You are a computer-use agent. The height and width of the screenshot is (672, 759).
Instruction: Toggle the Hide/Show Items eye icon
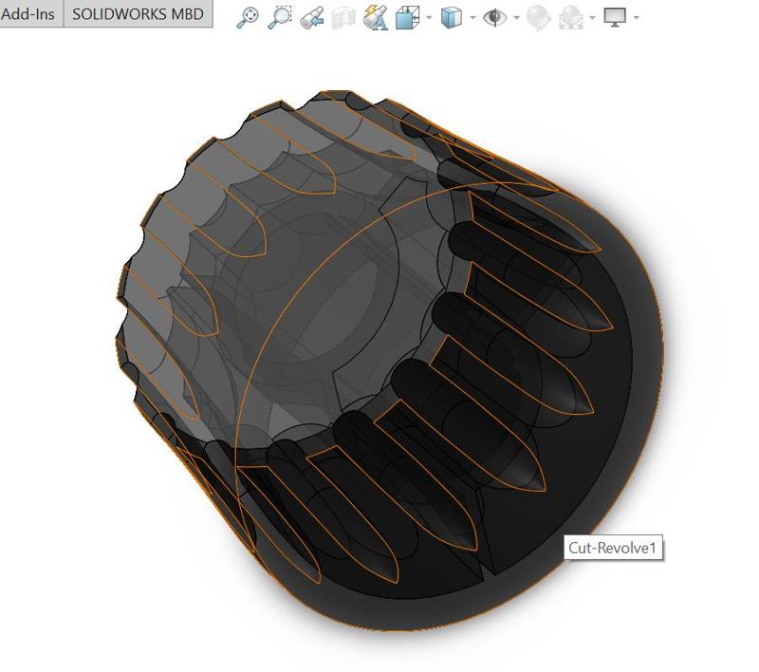point(494,18)
